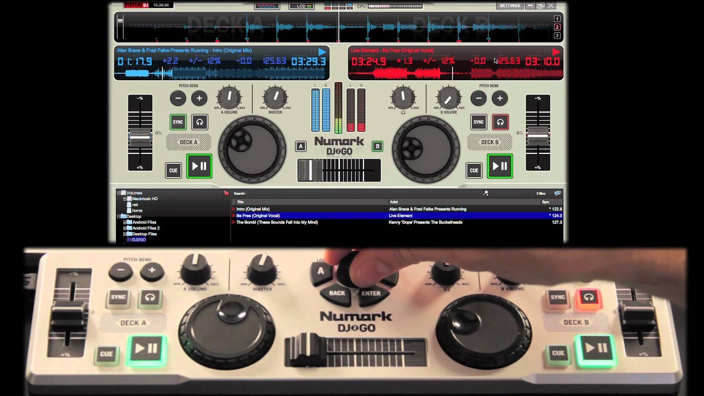Click the CPU load meter
This screenshot has width=704, height=396.
tap(395, 6)
